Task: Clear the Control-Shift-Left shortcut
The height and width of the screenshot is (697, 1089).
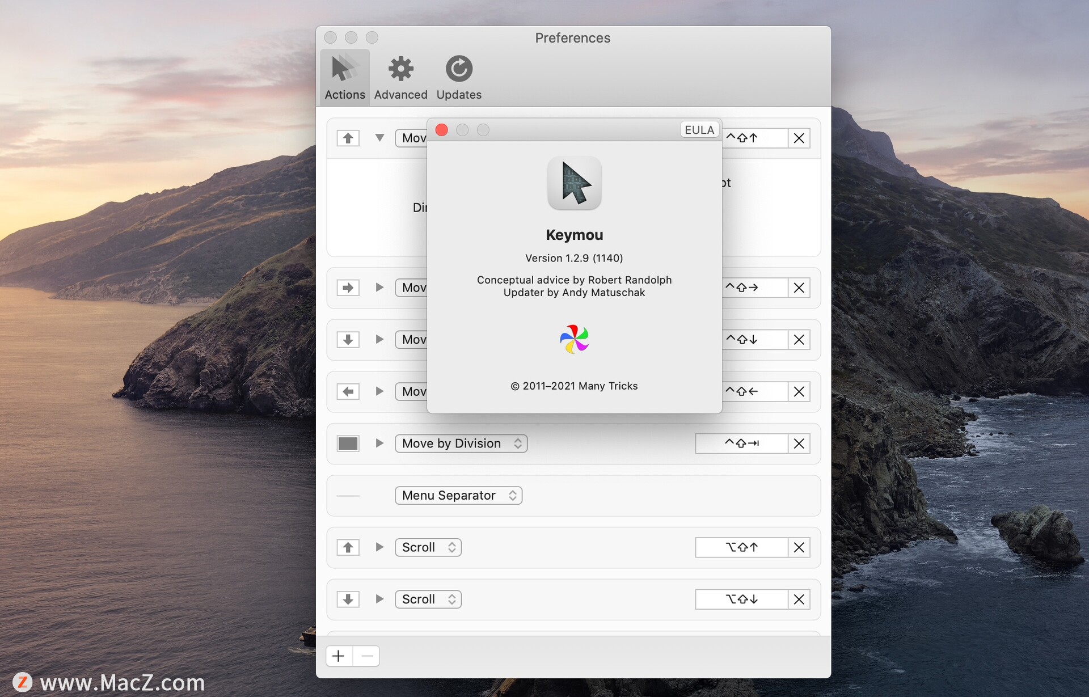Action: [x=799, y=391]
